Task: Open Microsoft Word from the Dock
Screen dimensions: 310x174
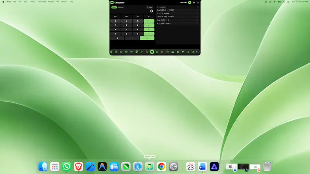Action: (202, 167)
